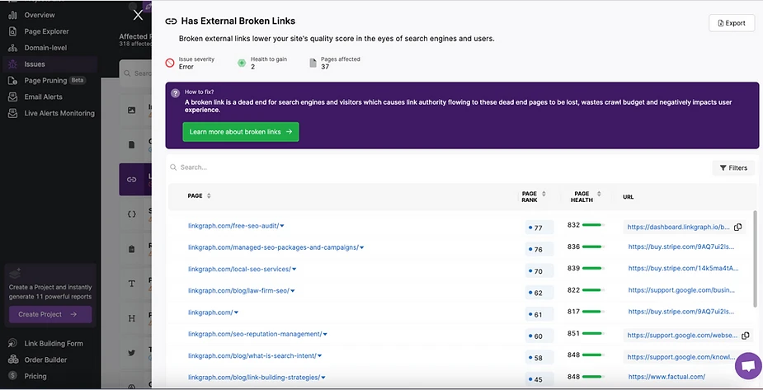Image resolution: width=763 pixels, height=390 pixels.
Task: Click page health bar for 832
Action: pyautogui.click(x=593, y=225)
